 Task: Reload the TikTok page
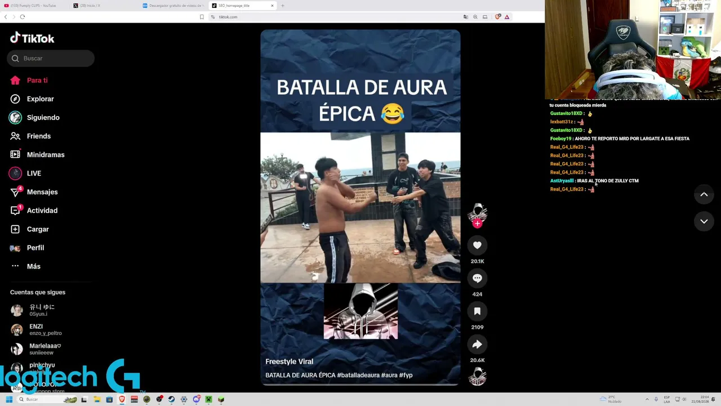(23, 17)
